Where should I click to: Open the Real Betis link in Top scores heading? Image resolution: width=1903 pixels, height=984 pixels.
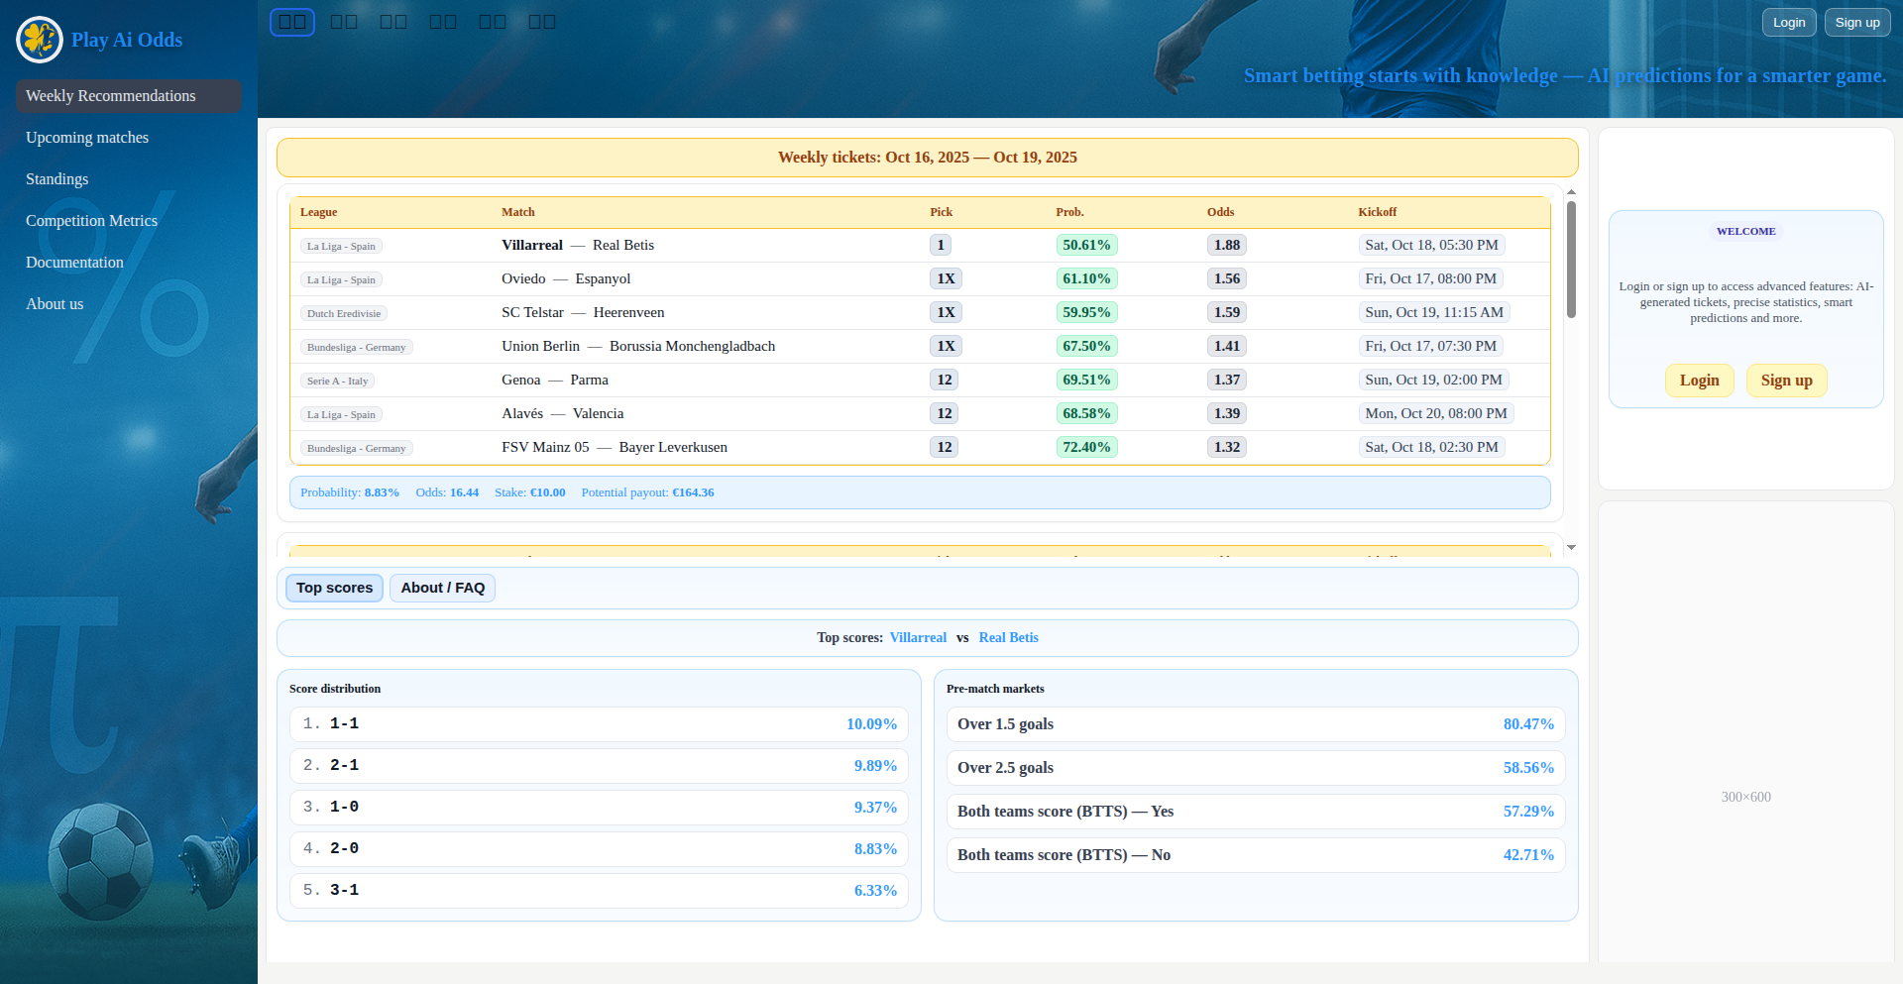[1008, 638]
